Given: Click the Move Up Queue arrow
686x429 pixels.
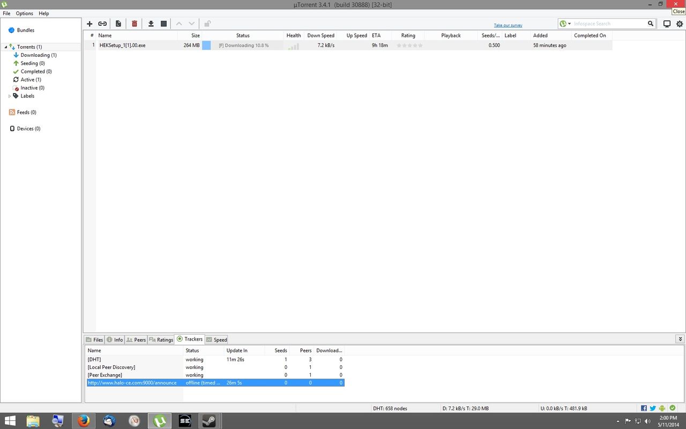Looking at the screenshot, I should pos(179,24).
